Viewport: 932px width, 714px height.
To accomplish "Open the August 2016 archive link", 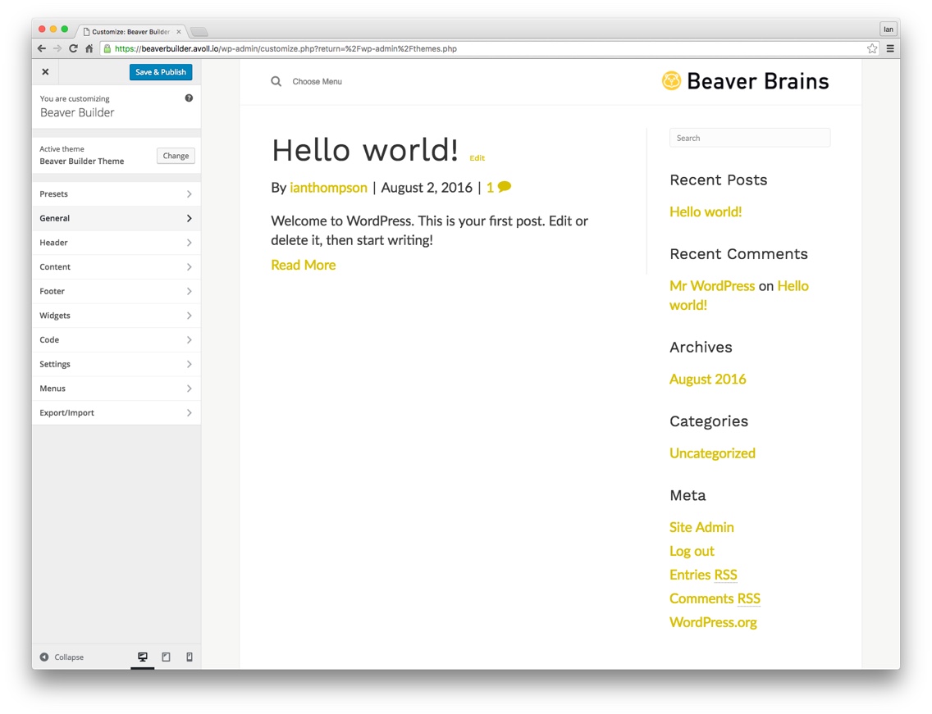I will [x=707, y=379].
